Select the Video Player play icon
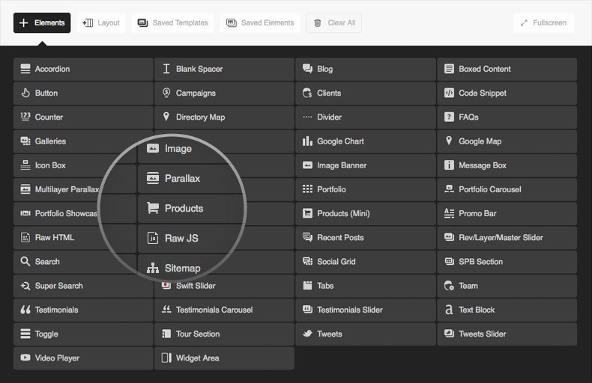The height and width of the screenshot is (383, 592). (x=25, y=358)
